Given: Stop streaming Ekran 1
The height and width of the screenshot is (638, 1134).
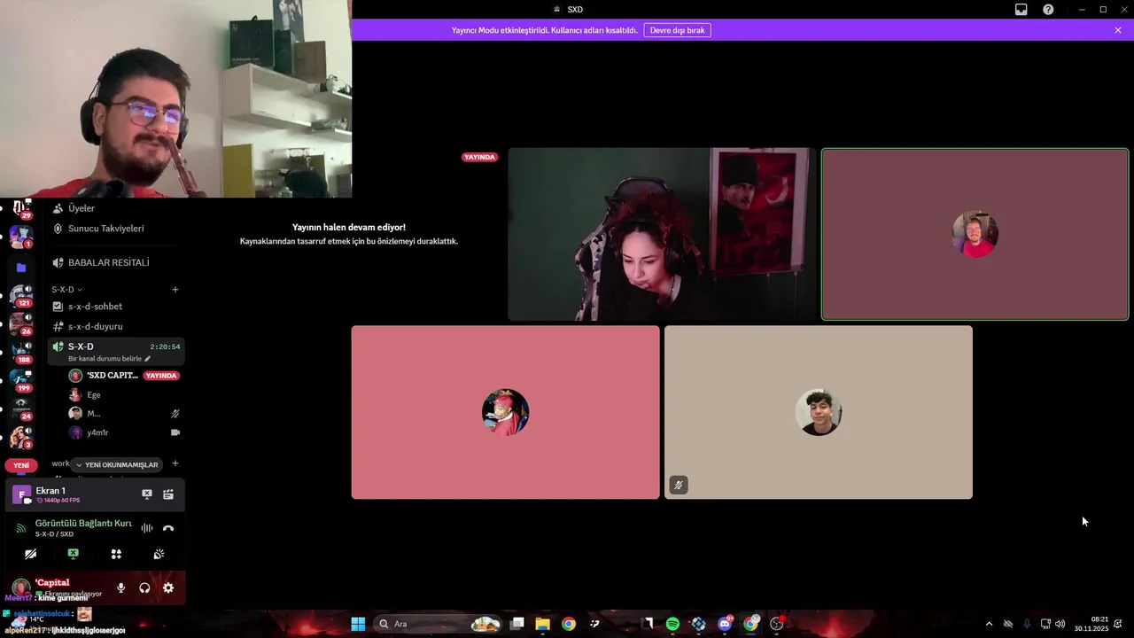Looking at the screenshot, I should pos(147,494).
